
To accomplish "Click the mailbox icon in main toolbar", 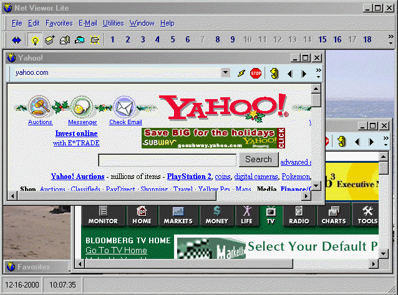I will [x=65, y=40].
